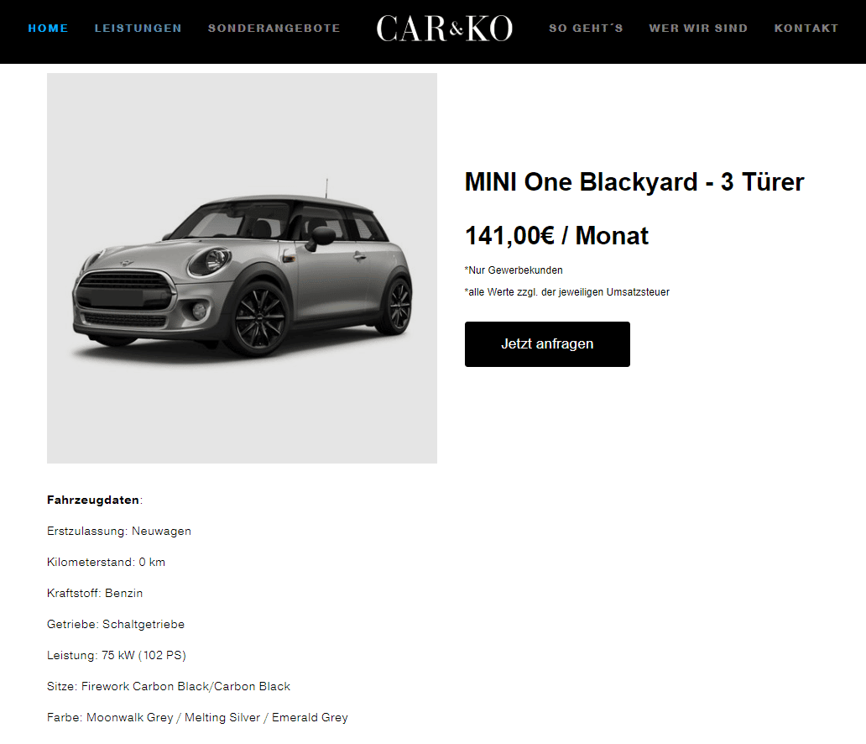Viewport: 866px width, 744px height.
Task: Click the Nur Gewerbekunden note
Action: [514, 270]
